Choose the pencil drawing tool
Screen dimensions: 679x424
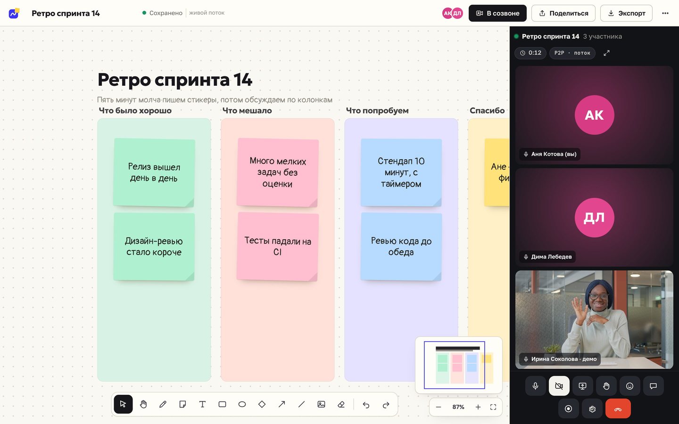163,404
